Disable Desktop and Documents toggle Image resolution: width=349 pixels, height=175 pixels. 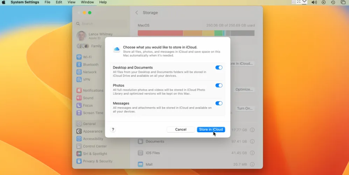(219, 68)
